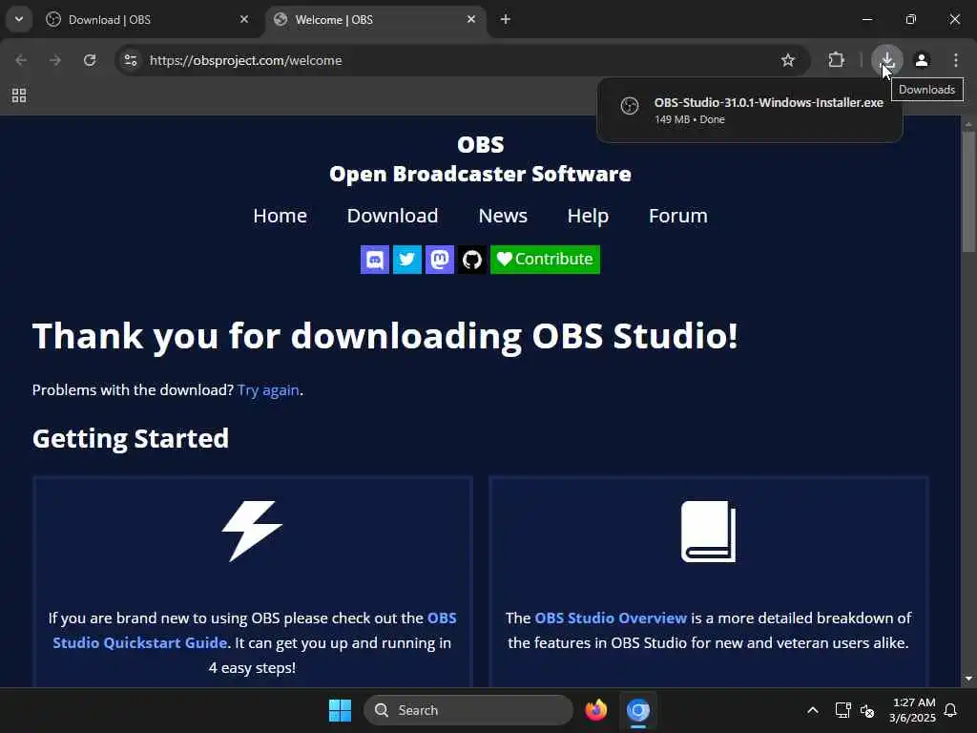977x733 pixels.
Task: Reload the page
Action: coord(90,60)
